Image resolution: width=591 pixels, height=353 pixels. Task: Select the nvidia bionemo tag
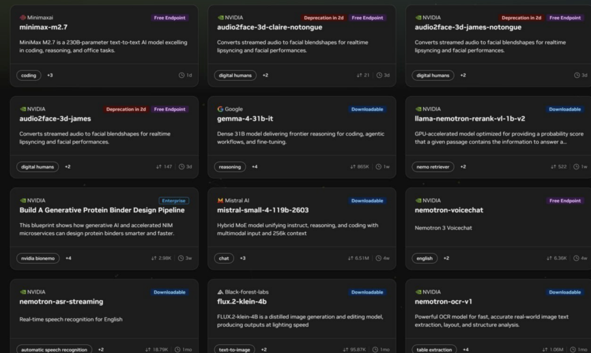(38, 258)
